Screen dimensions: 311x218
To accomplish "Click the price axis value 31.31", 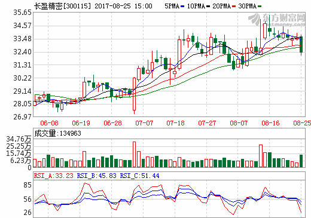I will click(22, 65).
